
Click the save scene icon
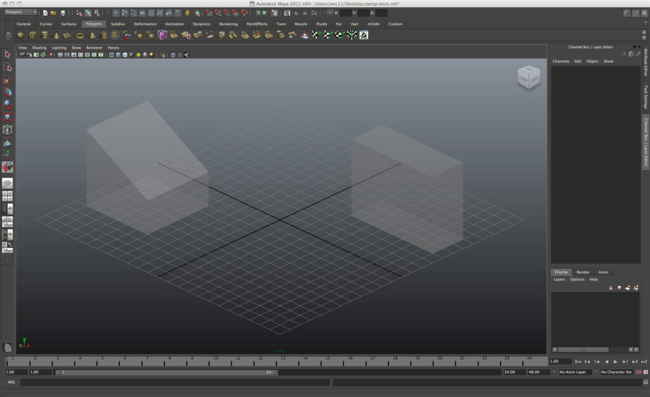63,13
